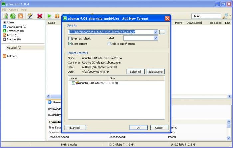Click the green Start torrent play icon
Image resolution: width=233 pixels, height=148 pixels.
49,16
